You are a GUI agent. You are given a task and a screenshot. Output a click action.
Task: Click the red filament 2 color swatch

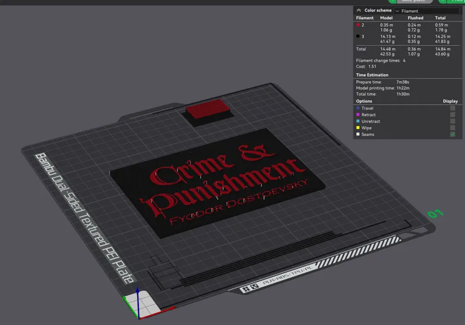(x=358, y=25)
